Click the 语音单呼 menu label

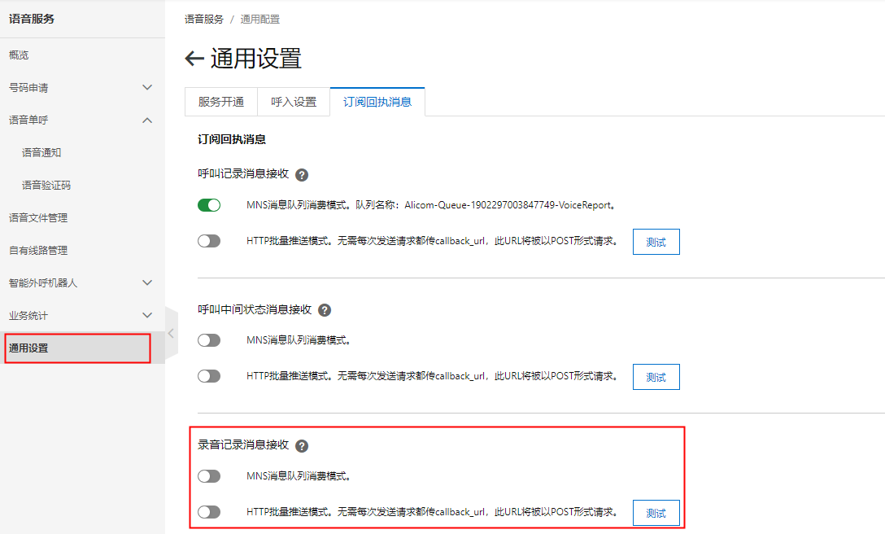tap(28, 120)
